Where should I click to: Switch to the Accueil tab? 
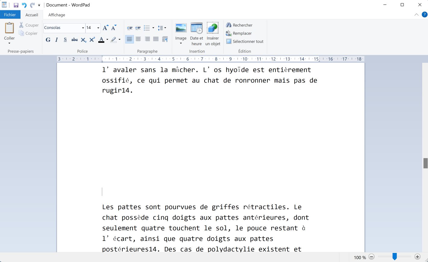[x=32, y=14]
